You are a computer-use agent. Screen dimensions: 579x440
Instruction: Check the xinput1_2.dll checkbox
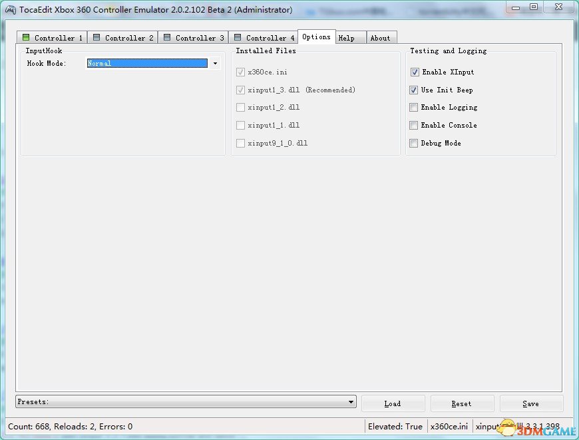[240, 107]
